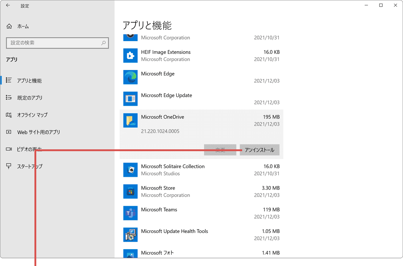
Task: Click the アプリと機能 list icon
Action: 9,80
